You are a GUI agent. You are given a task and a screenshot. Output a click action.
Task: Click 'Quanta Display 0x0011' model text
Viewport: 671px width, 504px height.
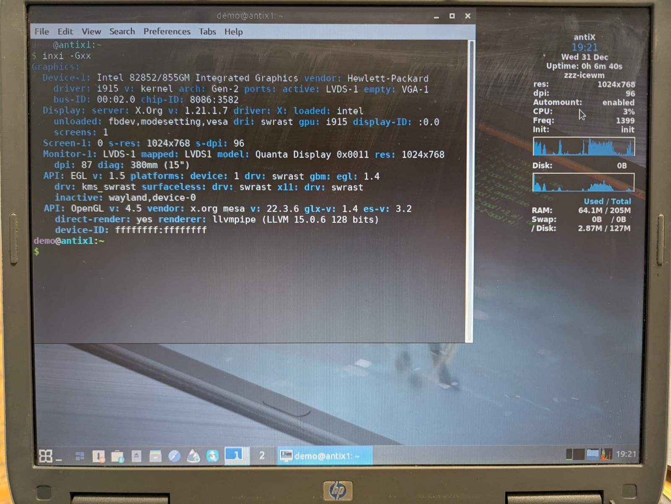click(312, 154)
